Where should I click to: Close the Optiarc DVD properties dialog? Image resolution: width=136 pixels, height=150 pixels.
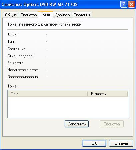point(132,4)
